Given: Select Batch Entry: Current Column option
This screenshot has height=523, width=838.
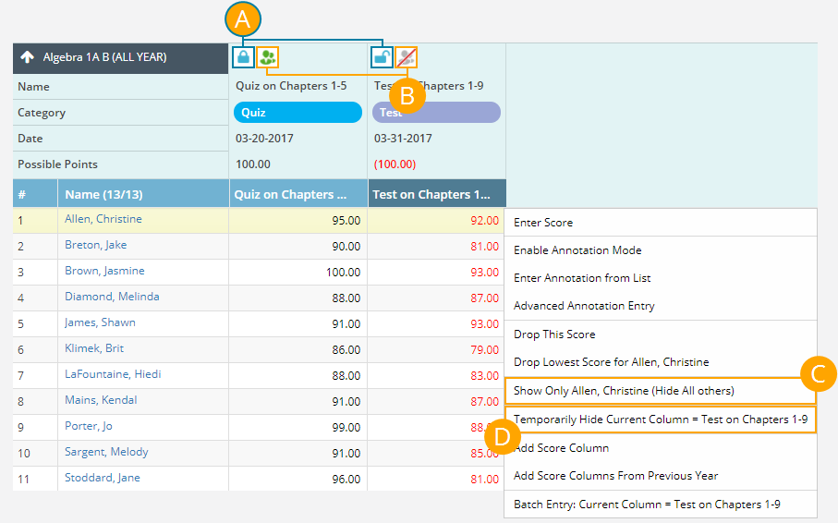Looking at the screenshot, I should [661, 505].
